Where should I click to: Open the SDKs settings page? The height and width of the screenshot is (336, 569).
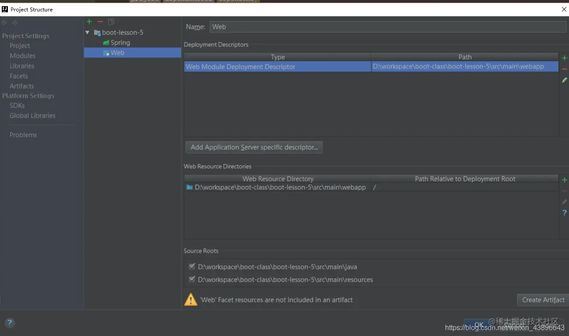(x=17, y=105)
